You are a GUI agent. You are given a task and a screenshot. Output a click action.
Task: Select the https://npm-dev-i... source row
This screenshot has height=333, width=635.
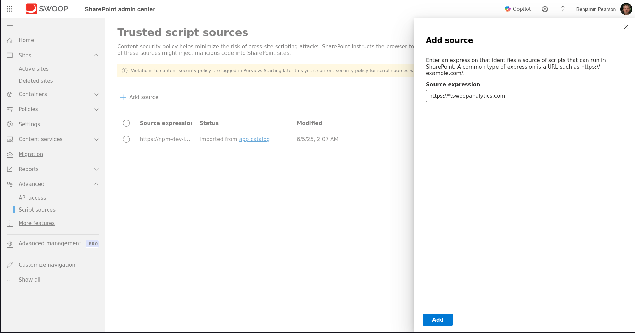click(126, 139)
